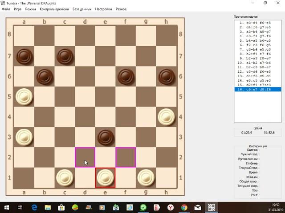Open Yandex Browser round Y icon
Image resolution: width=285 pixels, height=213 pixels.
171,207
